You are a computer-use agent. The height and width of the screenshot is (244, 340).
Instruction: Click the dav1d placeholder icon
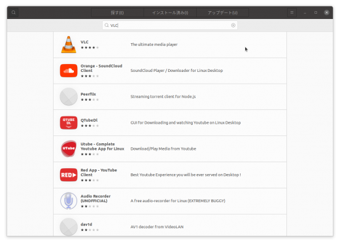69,227
